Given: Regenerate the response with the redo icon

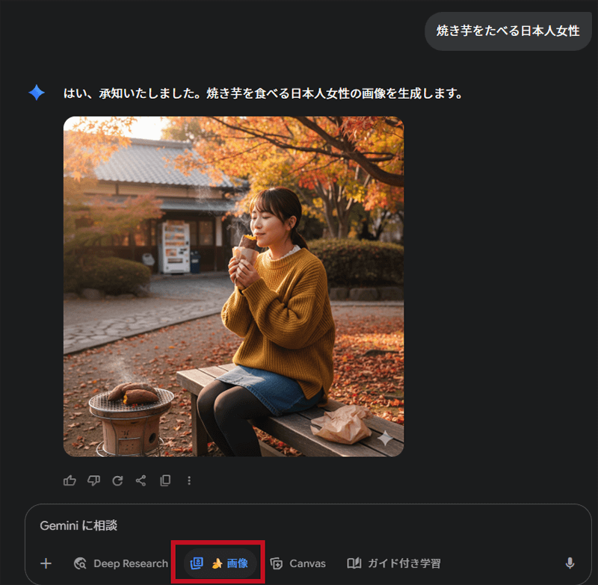Looking at the screenshot, I should click(x=117, y=480).
